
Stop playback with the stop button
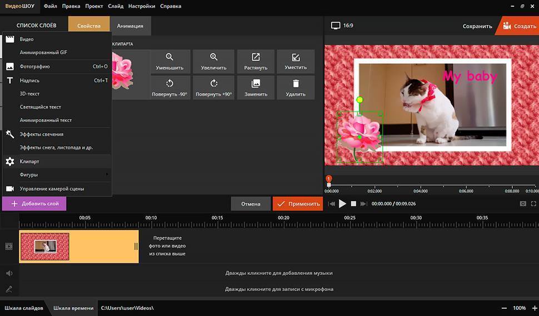coord(353,204)
